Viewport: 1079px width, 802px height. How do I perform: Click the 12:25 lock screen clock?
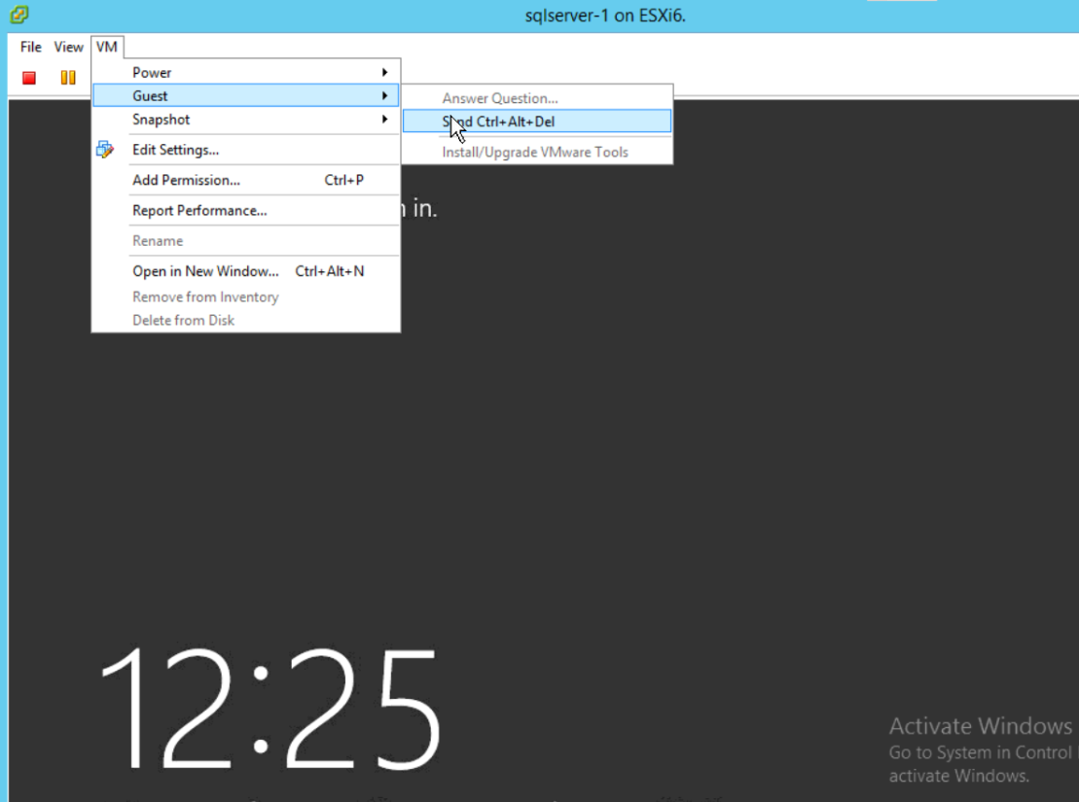click(270, 709)
